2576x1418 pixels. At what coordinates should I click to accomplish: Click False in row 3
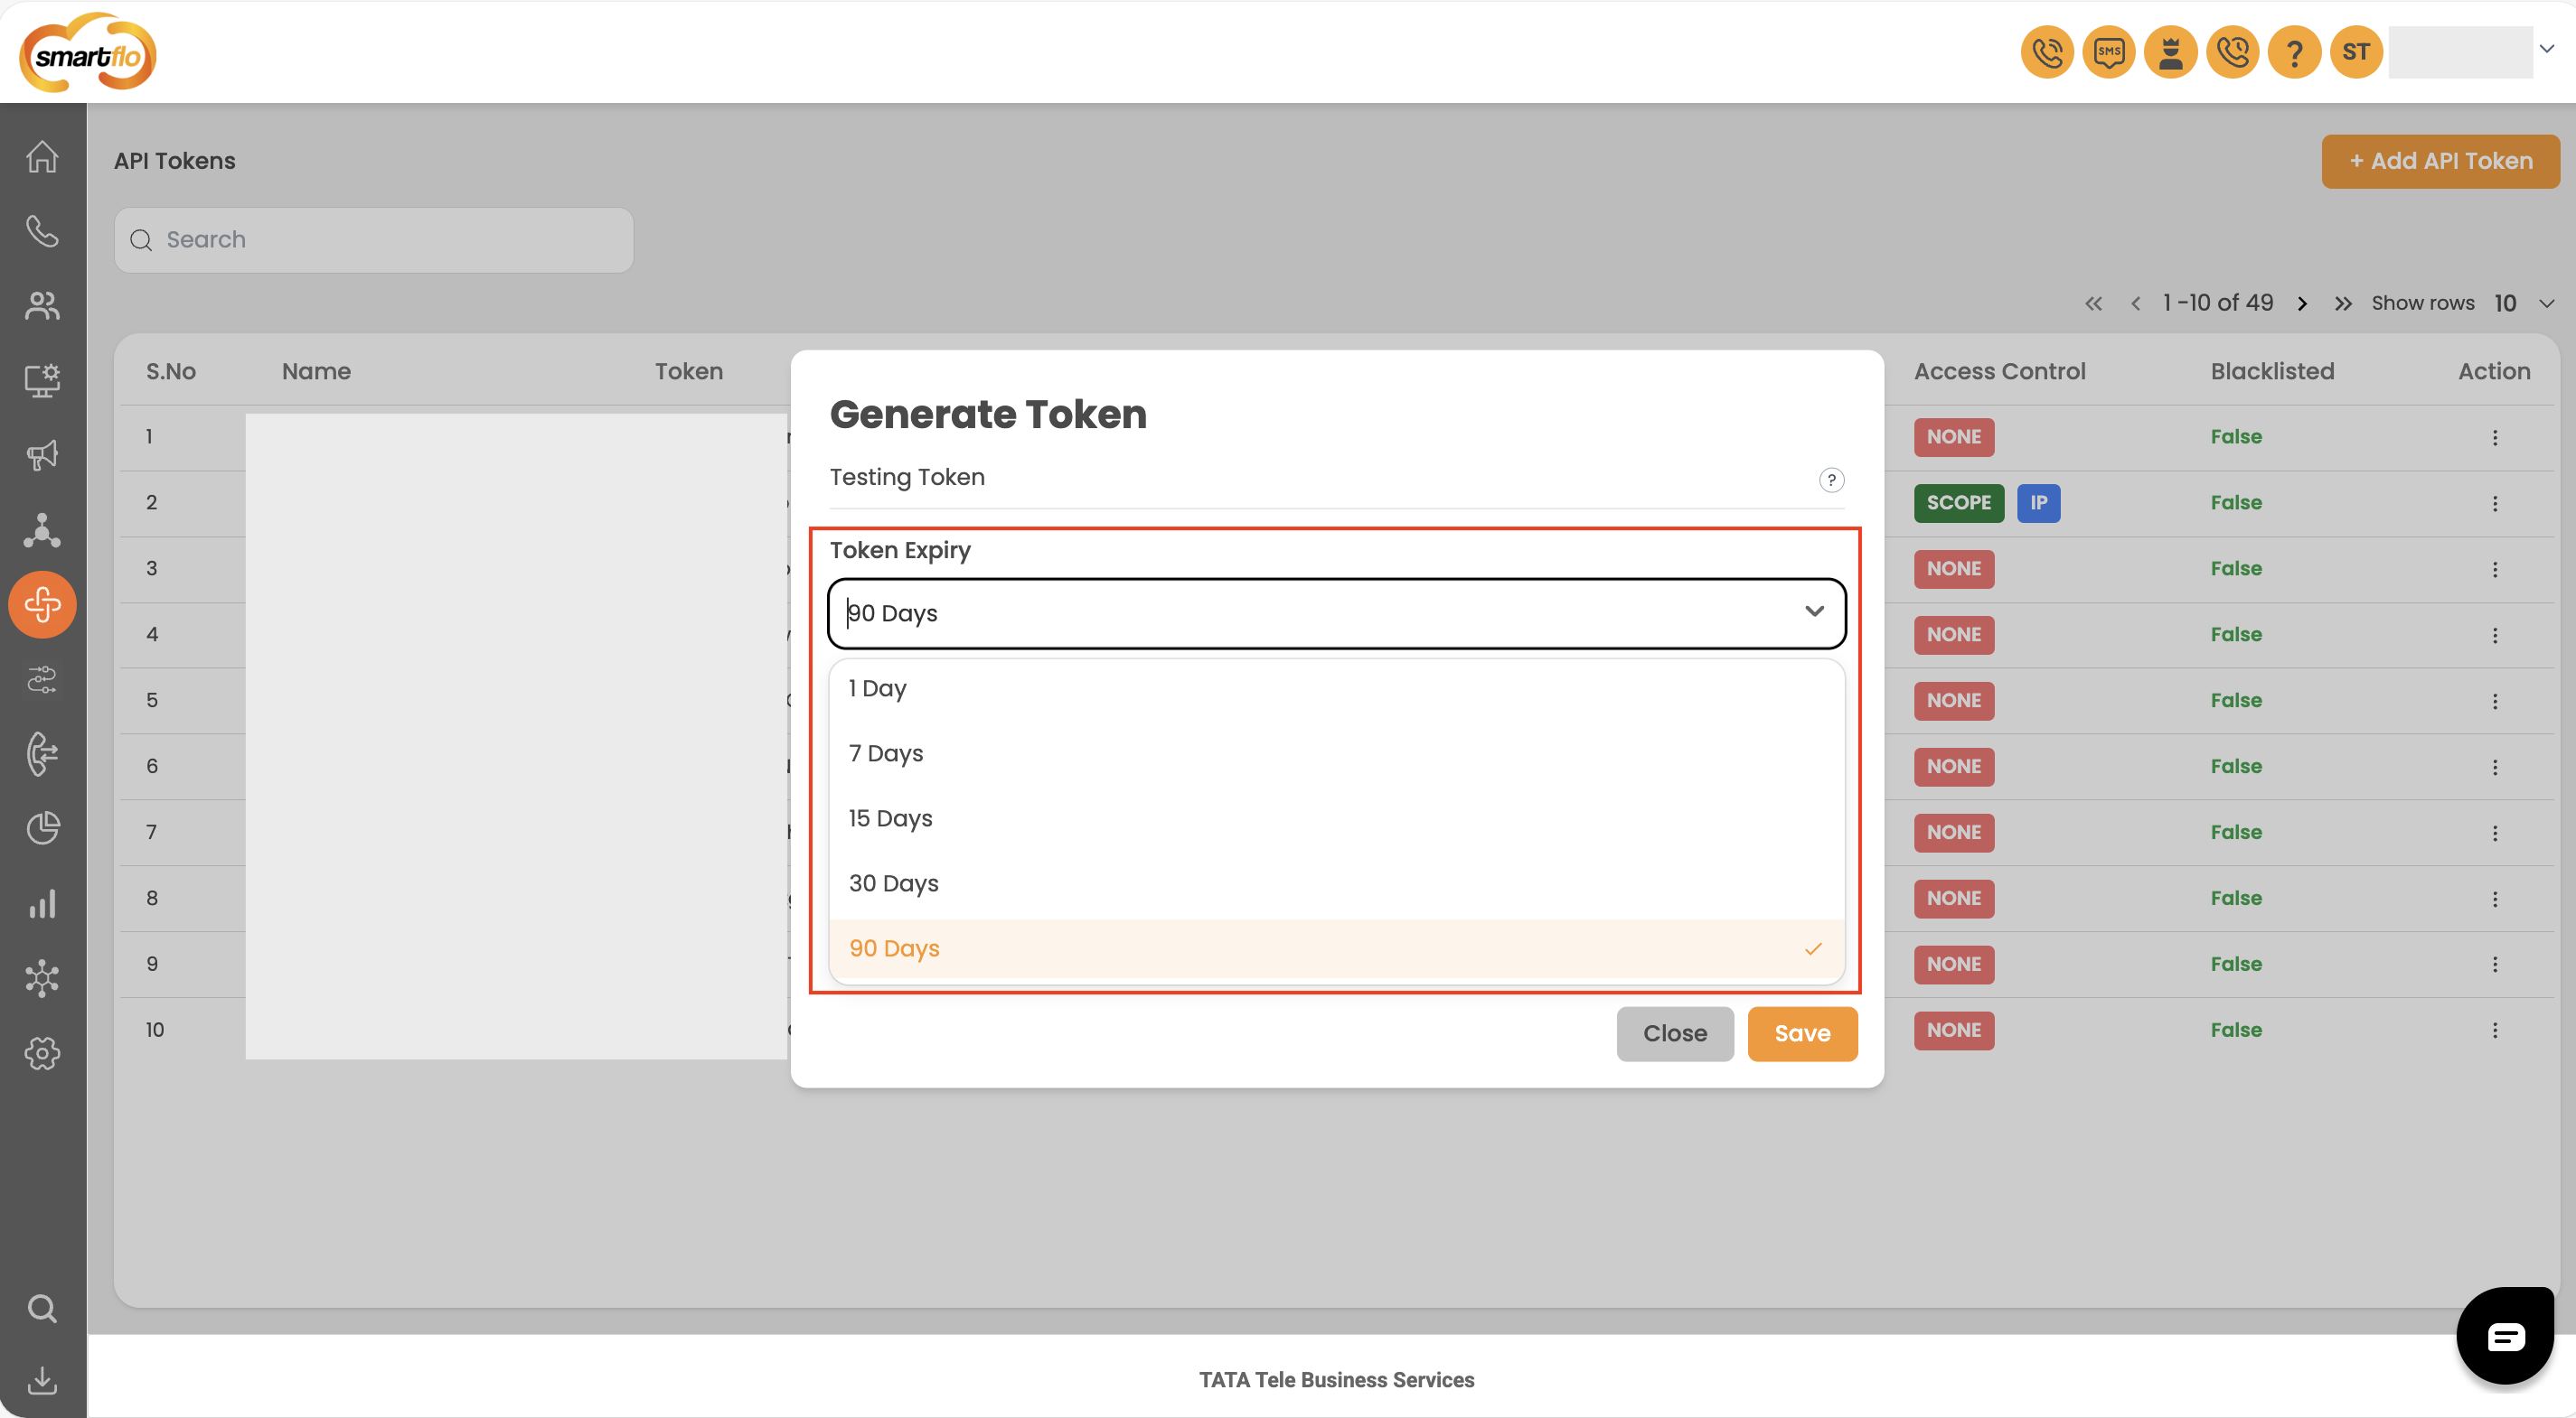pos(2236,569)
